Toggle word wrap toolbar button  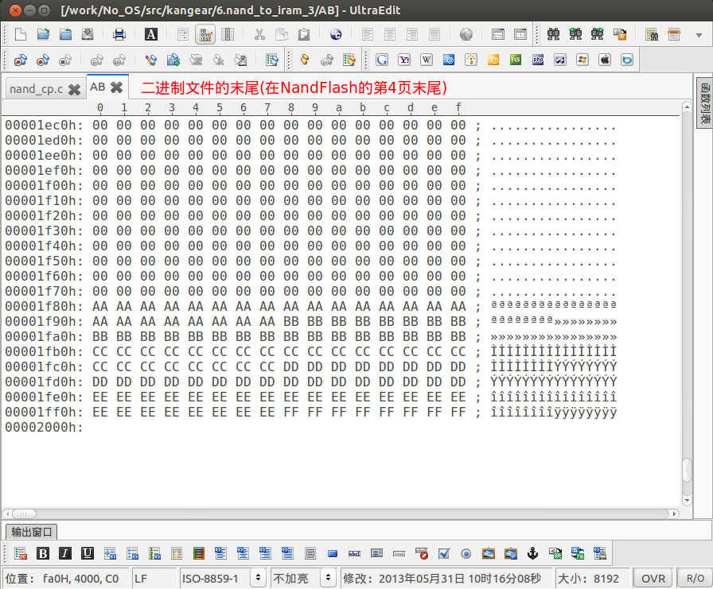[183, 34]
